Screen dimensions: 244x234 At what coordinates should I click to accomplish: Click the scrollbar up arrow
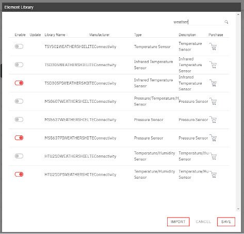[238, 14]
